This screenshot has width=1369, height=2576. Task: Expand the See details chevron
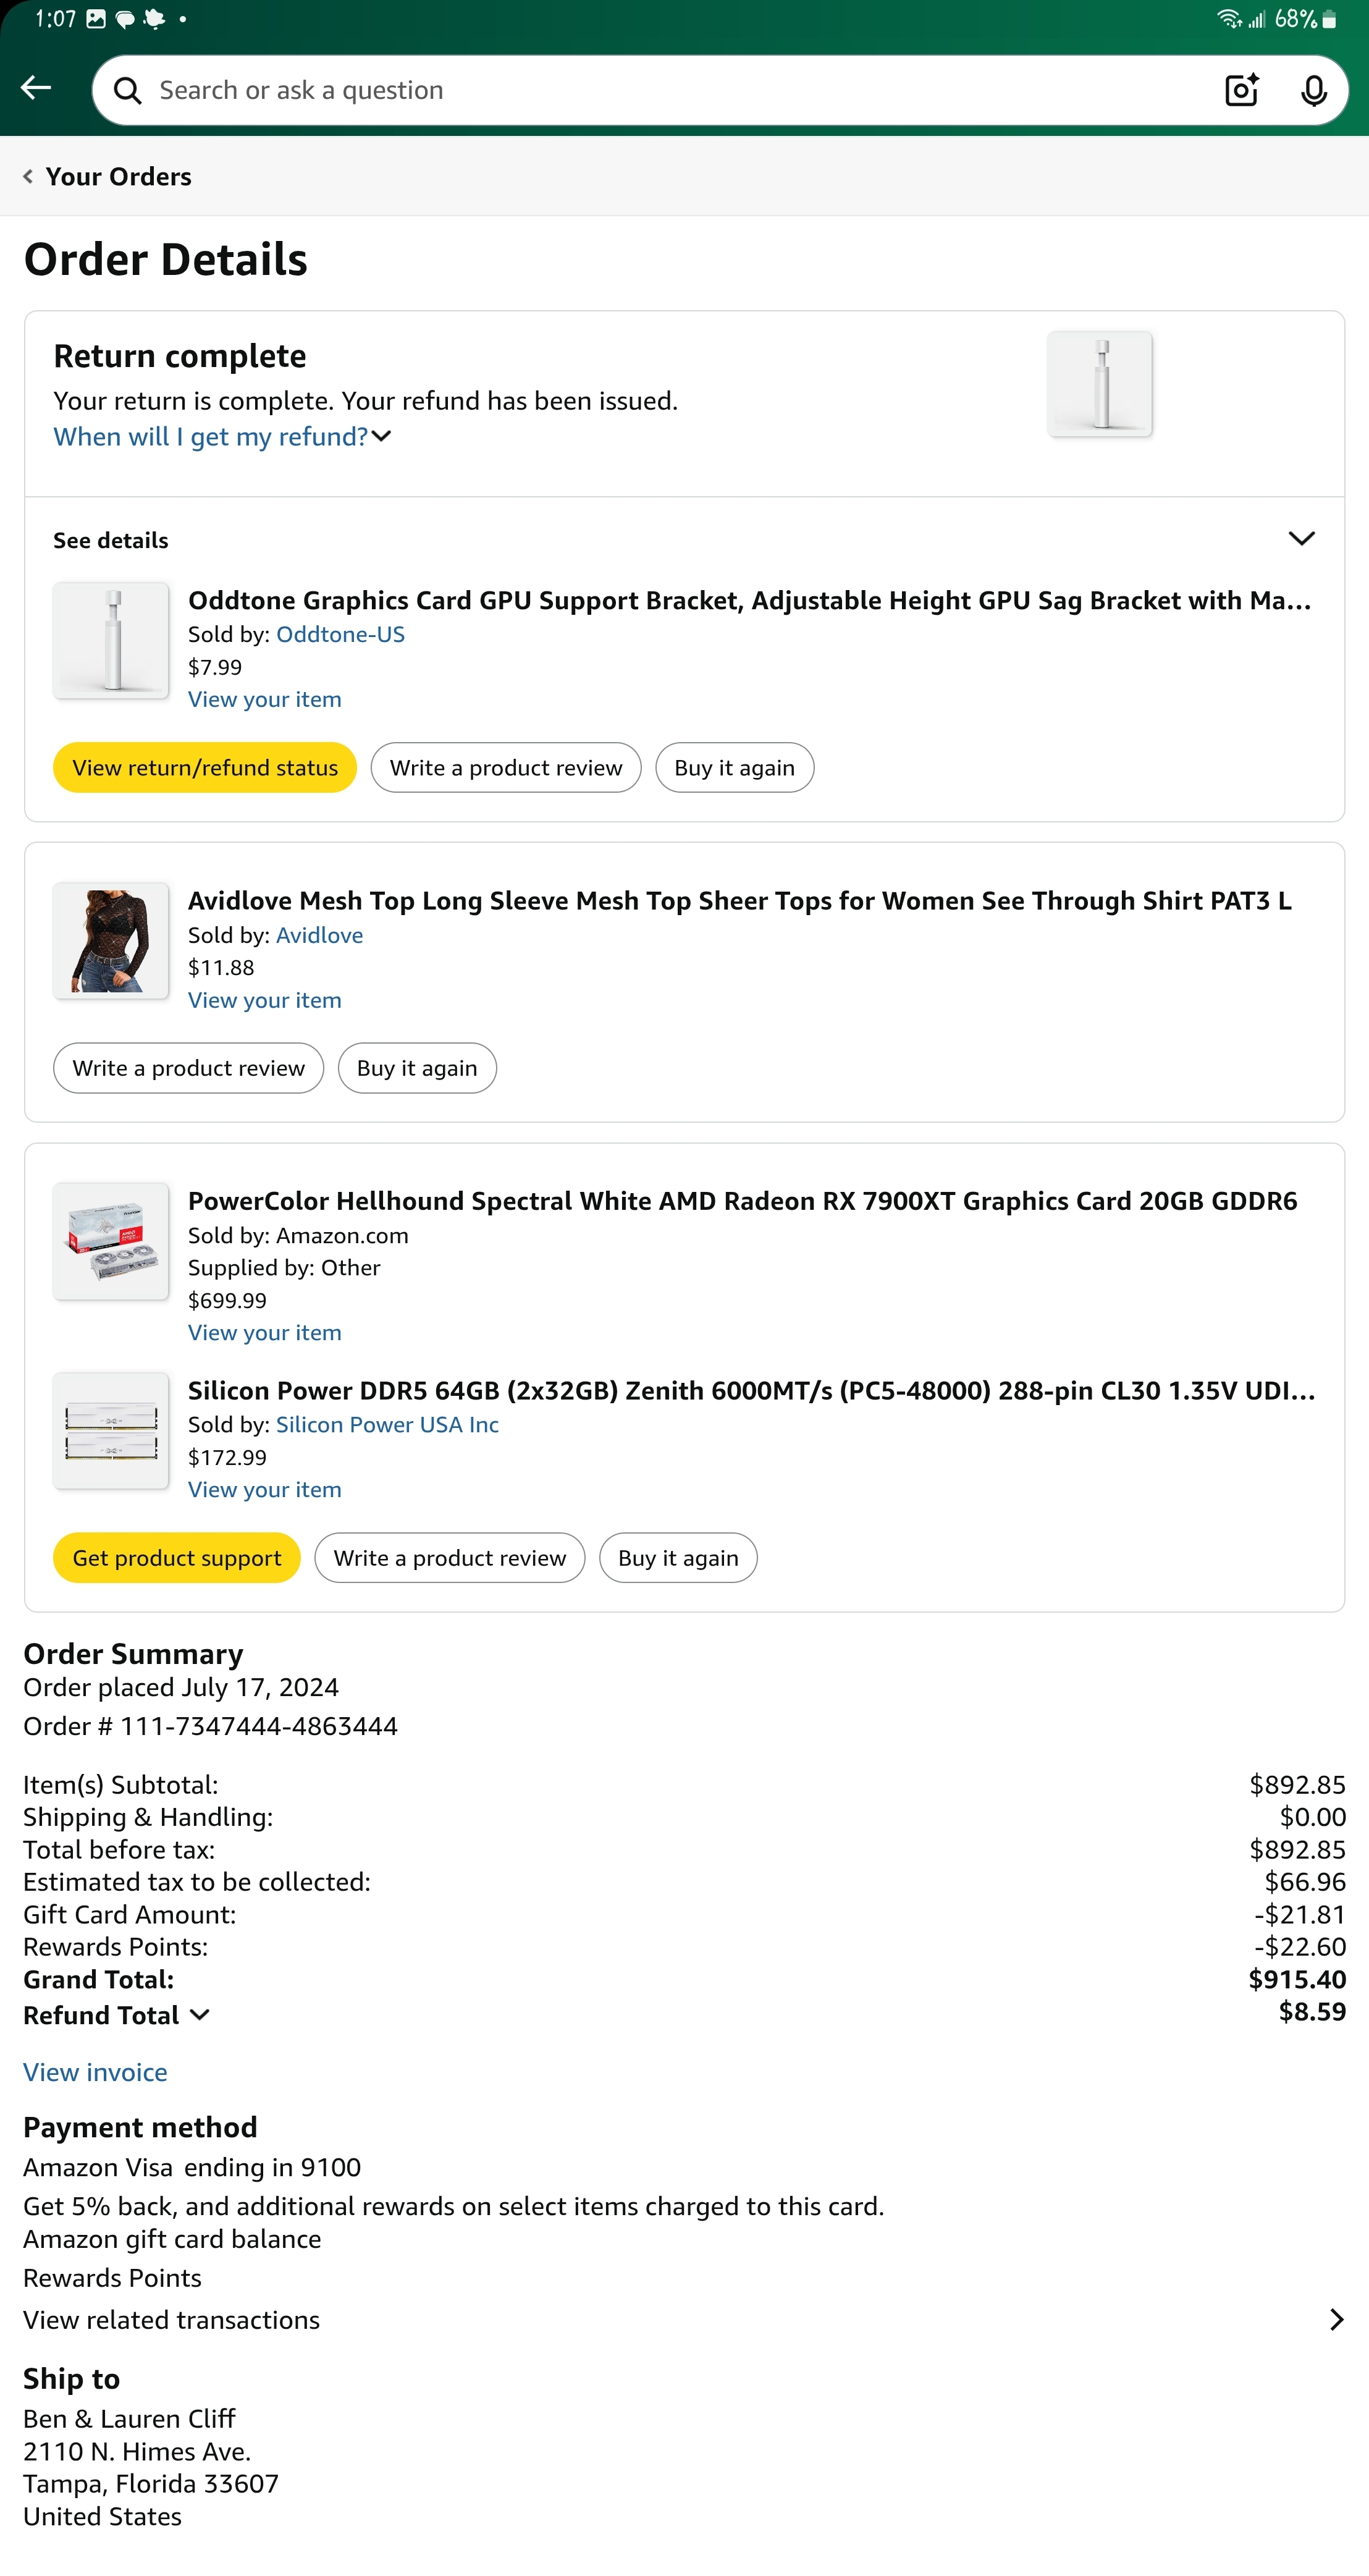click(x=1301, y=539)
